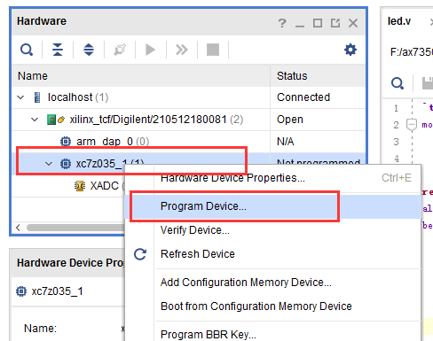Viewport: 433px width, 341px height.
Task: Choose Boot from Configuration Memory Device
Action: point(273,306)
